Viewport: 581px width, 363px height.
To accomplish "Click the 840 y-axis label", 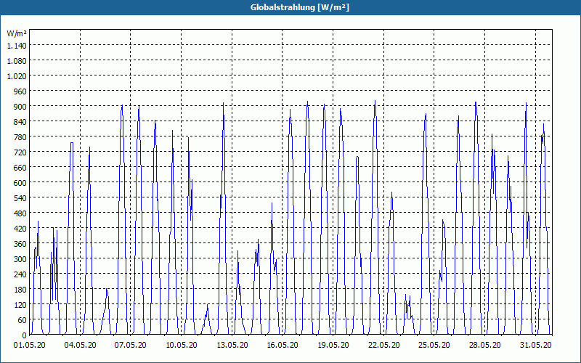I will pos(20,121).
